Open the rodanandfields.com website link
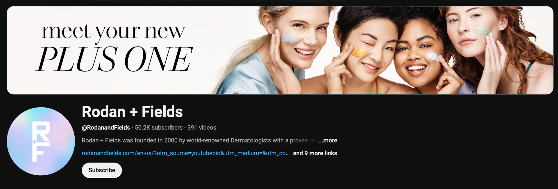 click(x=185, y=153)
